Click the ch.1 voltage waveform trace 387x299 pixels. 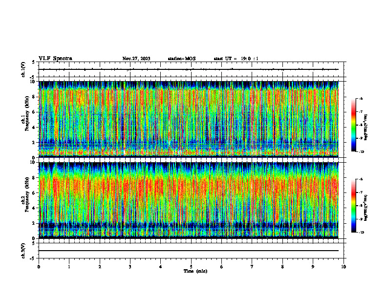point(189,69)
